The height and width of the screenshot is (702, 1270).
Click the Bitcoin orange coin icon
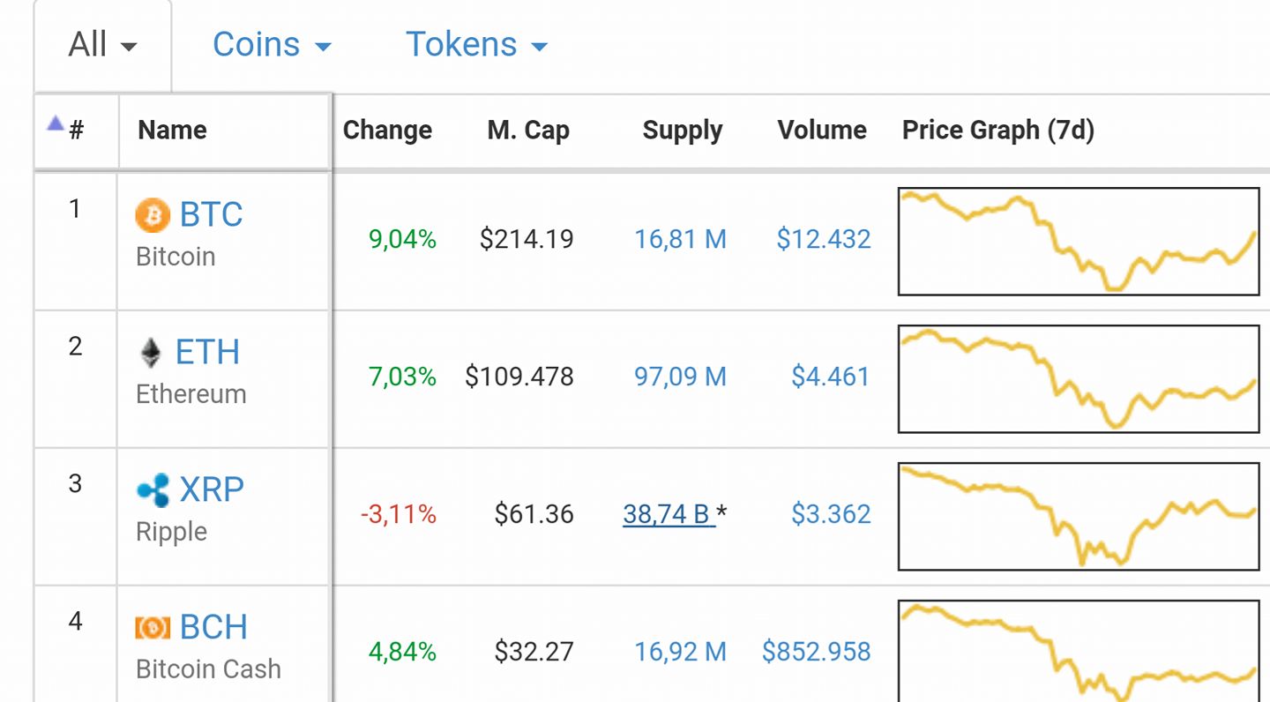point(153,214)
